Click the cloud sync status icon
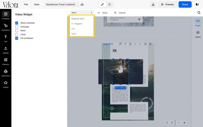This screenshot has width=203, height=127. click(x=82, y=5)
